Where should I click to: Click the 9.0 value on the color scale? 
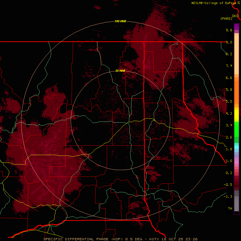click(x=229, y=42)
